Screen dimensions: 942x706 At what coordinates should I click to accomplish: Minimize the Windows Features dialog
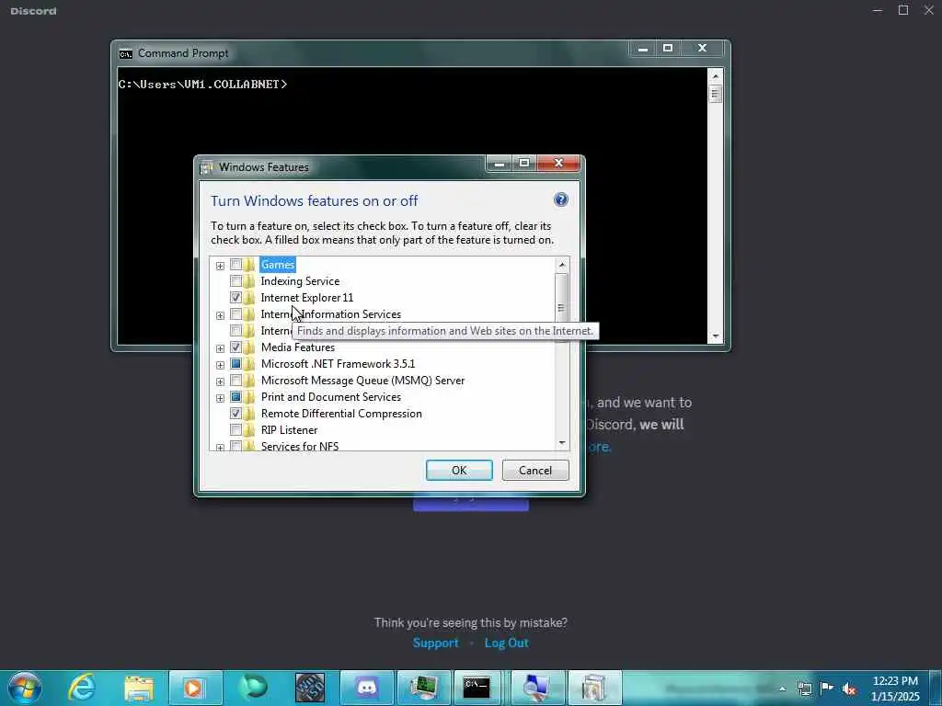coord(500,164)
